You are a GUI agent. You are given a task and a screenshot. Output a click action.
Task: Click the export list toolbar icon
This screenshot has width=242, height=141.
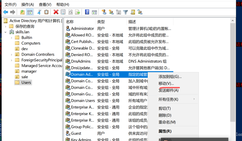point(78,12)
